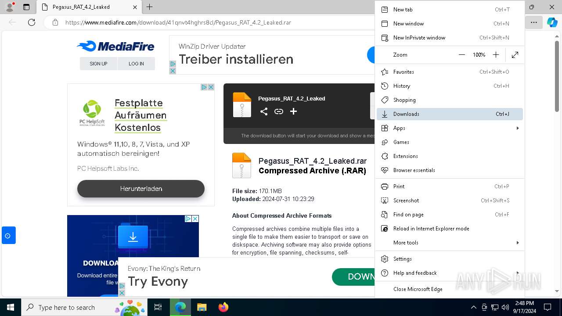This screenshot has height=316, width=562.
Task: Choose Close Microsoft Edge
Action: (450, 289)
